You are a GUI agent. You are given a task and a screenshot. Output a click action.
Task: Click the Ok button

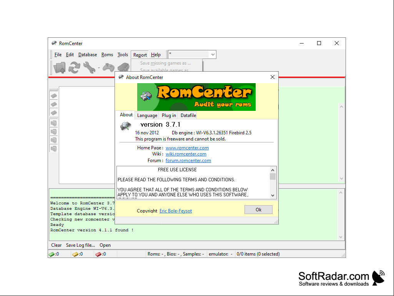click(x=258, y=210)
